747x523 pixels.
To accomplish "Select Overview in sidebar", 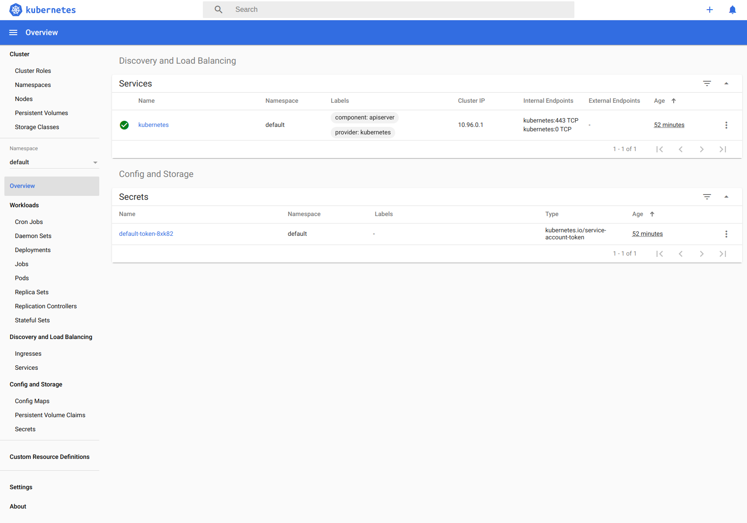I will point(52,186).
